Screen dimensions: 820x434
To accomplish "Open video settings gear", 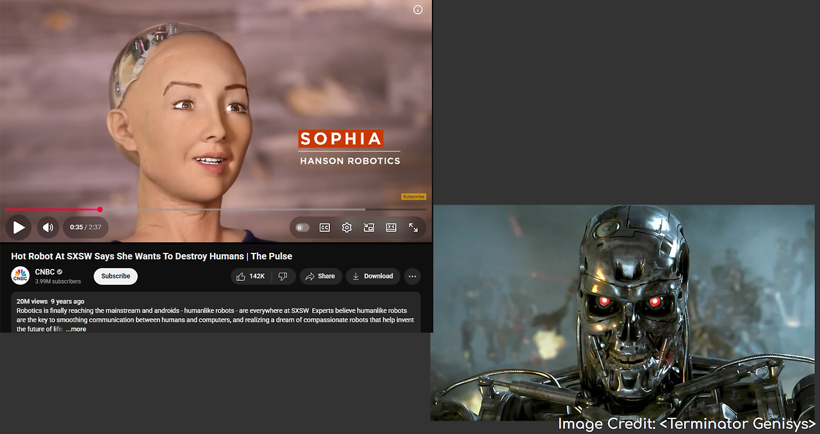I will (x=347, y=227).
